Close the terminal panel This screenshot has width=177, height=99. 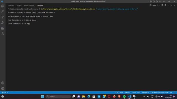point(174,5)
